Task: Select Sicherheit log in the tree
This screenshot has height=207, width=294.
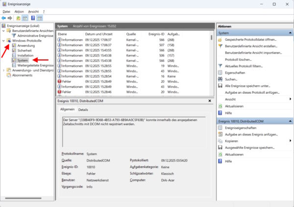Action: tap(24, 51)
